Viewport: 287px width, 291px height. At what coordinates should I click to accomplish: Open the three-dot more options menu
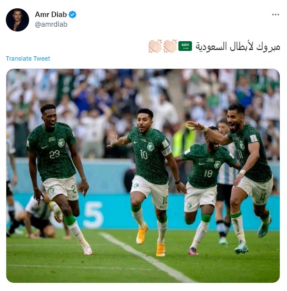275,15
